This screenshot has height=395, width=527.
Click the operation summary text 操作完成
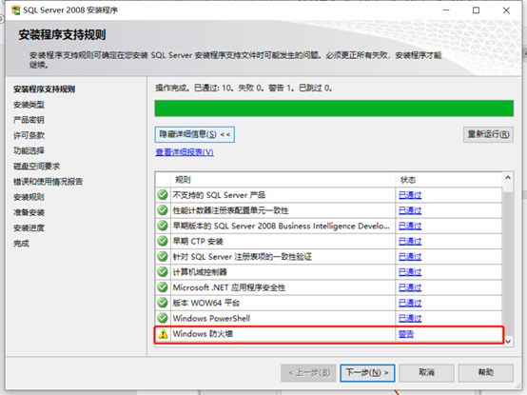244,89
